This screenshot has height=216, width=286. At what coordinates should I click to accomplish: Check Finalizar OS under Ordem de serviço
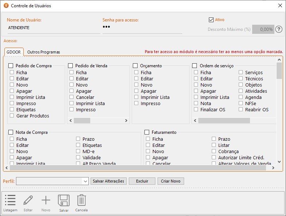pos(196,109)
